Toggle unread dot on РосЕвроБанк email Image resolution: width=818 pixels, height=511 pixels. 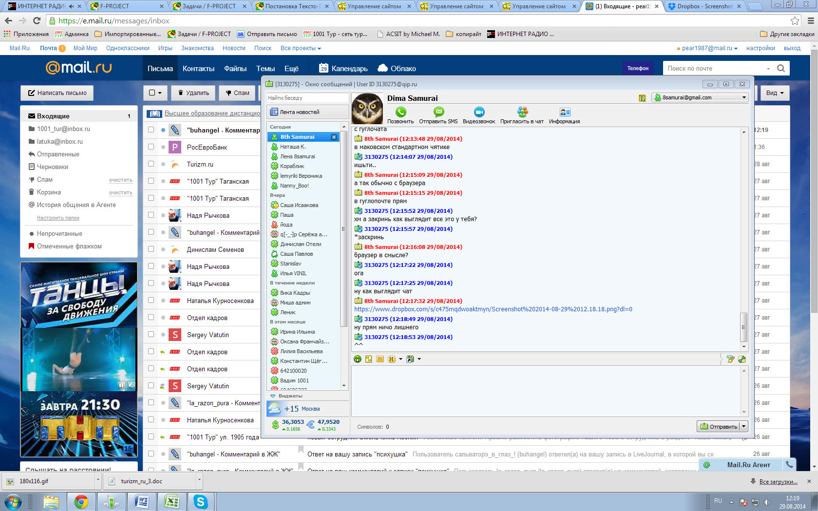163,147
